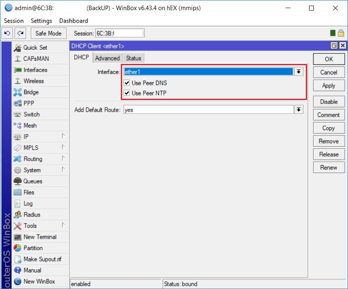This screenshot has width=348, height=289.
Task: Close the DHCP Client ether1 dialog
Action: coord(343,45)
